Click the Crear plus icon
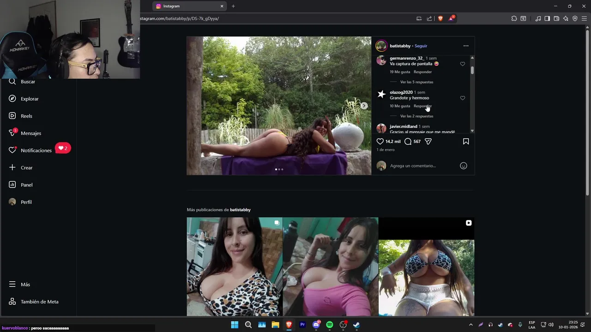The image size is (591, 332). pyautogui.click(x=12, y=167)
